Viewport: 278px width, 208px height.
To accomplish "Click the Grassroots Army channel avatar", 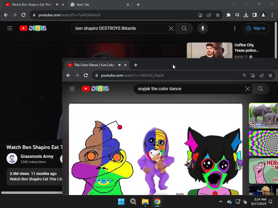I will 12,158.
